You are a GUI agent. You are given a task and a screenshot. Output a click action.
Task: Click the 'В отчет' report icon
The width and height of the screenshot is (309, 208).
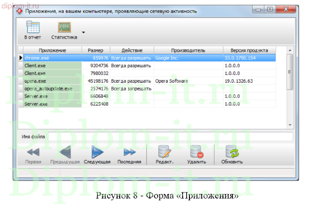[32, 28]
